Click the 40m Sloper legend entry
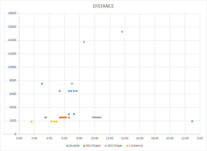207x151 pixels. coord(92,146)
